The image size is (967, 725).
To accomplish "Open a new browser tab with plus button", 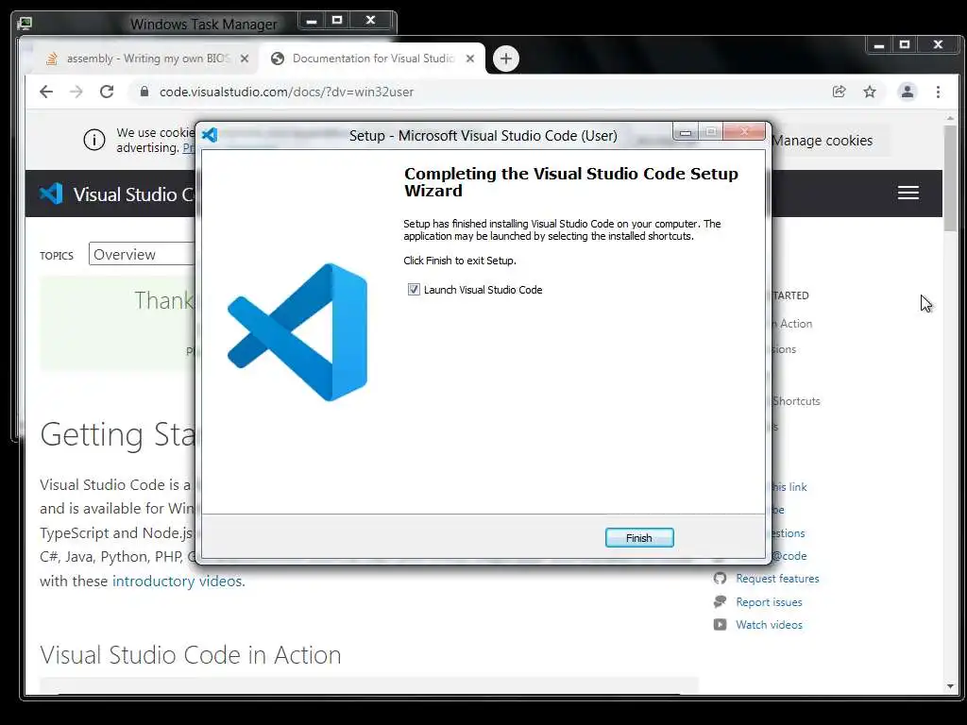I will coord(506,59).
